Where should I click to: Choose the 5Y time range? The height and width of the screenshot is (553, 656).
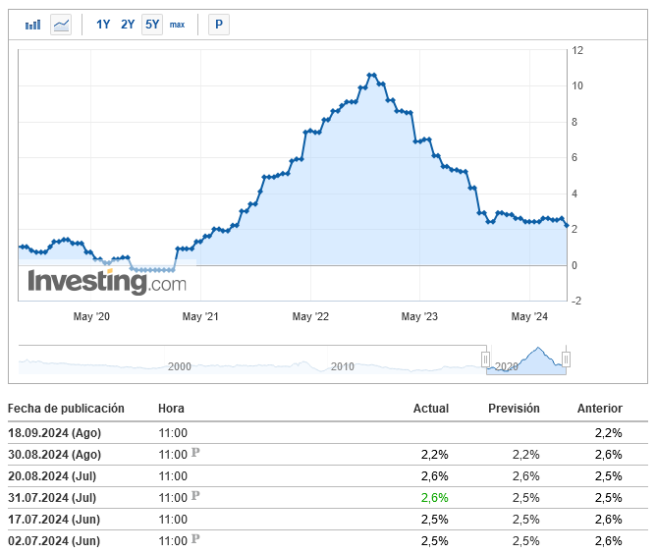152,25
